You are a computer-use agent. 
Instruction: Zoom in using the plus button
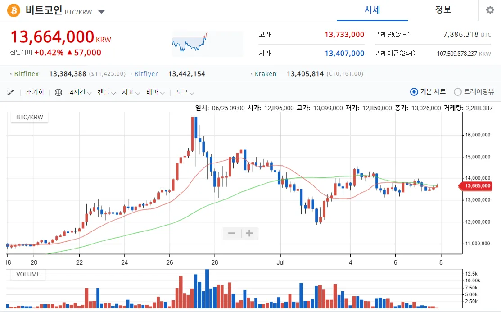250,233
